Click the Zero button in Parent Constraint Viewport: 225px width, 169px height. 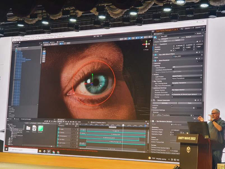click(189, 103)
